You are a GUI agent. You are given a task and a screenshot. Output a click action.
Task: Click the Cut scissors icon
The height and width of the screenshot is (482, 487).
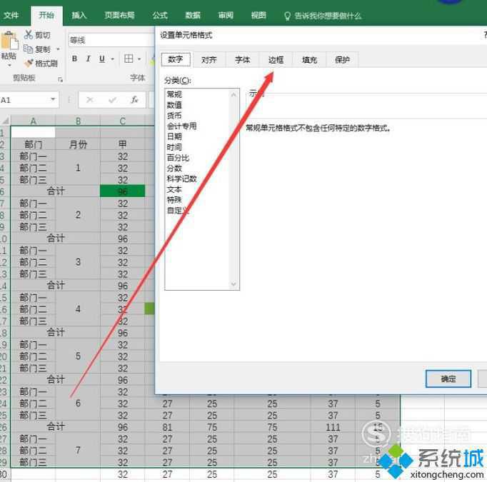tap(29, 34)
